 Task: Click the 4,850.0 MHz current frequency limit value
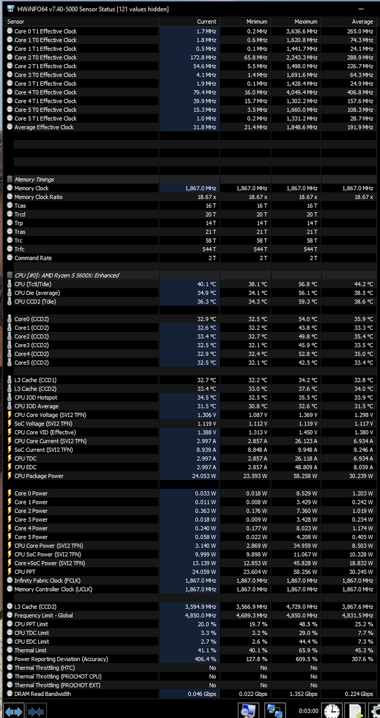click(x=200, y=615)
